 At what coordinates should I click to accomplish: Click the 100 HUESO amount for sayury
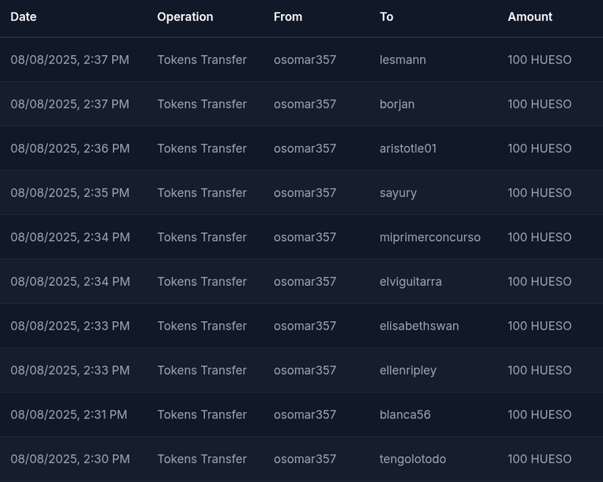tap(539, 193)
